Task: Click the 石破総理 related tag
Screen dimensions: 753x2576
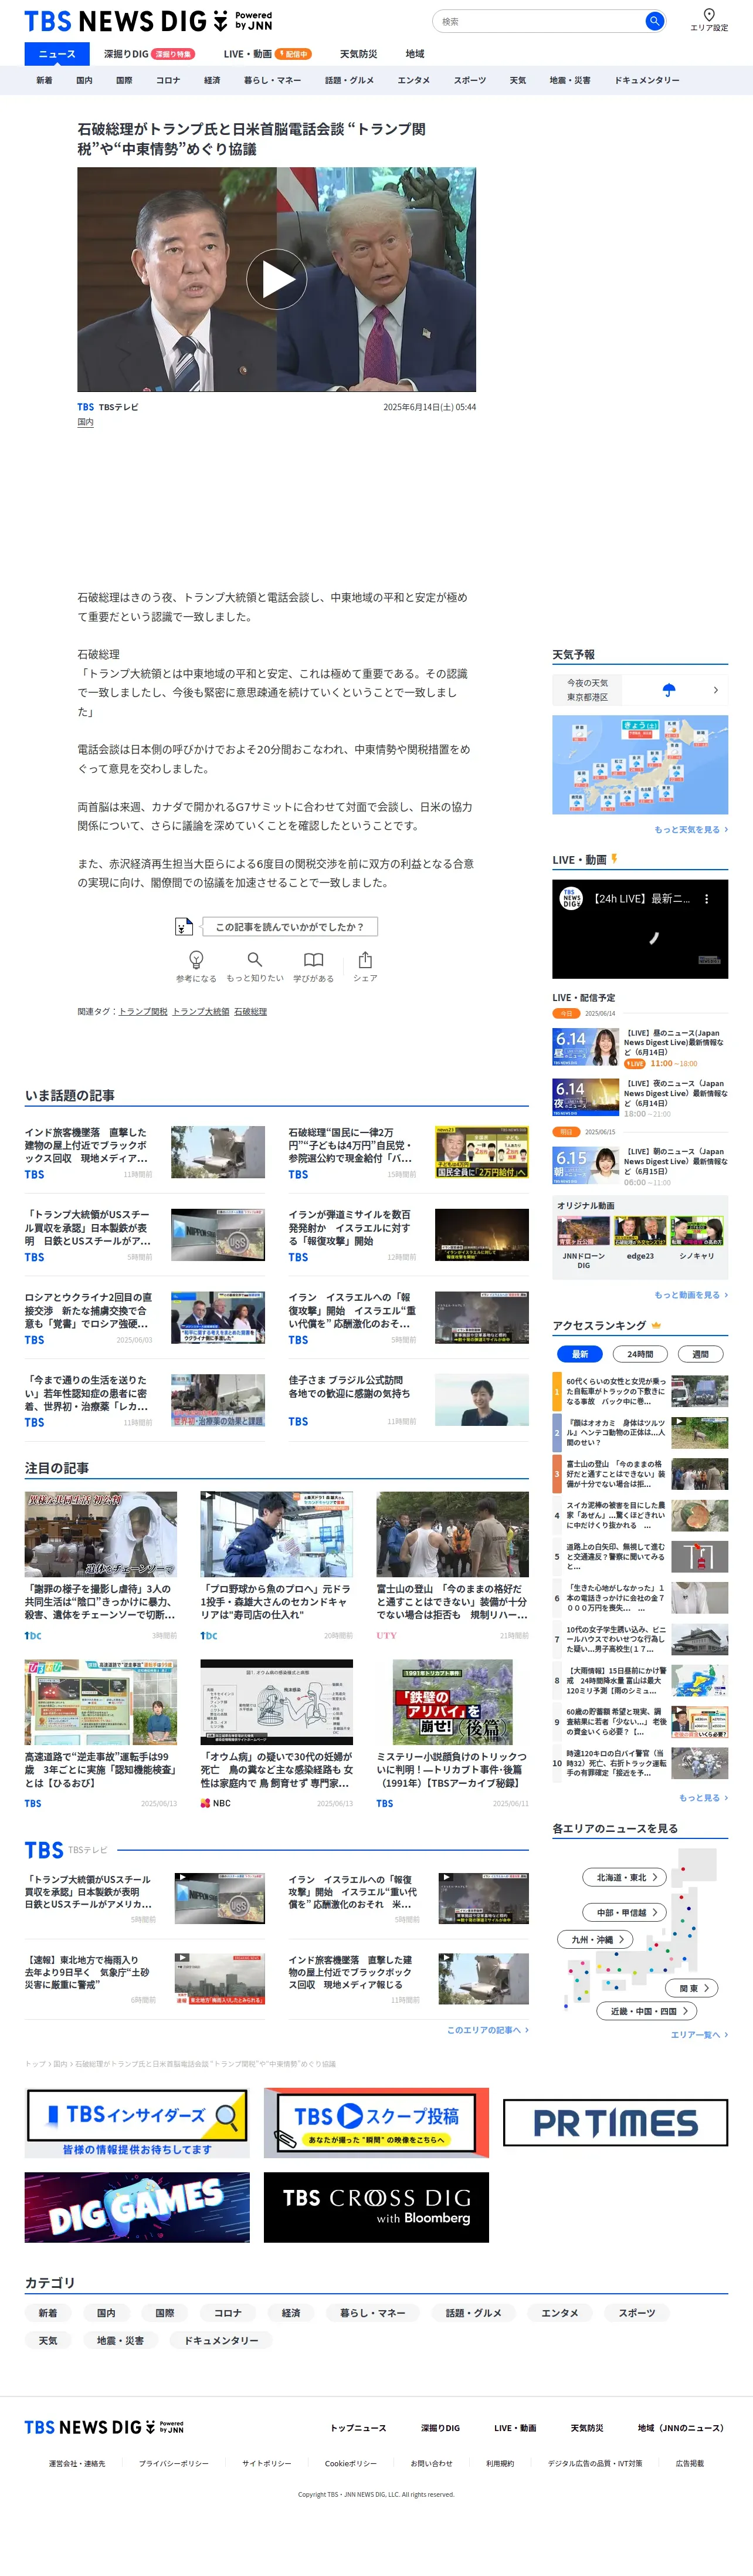Action: [x=250, y=1011]
